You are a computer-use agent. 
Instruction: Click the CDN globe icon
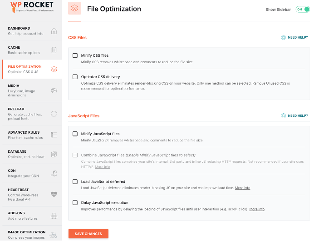coord(54,173)
